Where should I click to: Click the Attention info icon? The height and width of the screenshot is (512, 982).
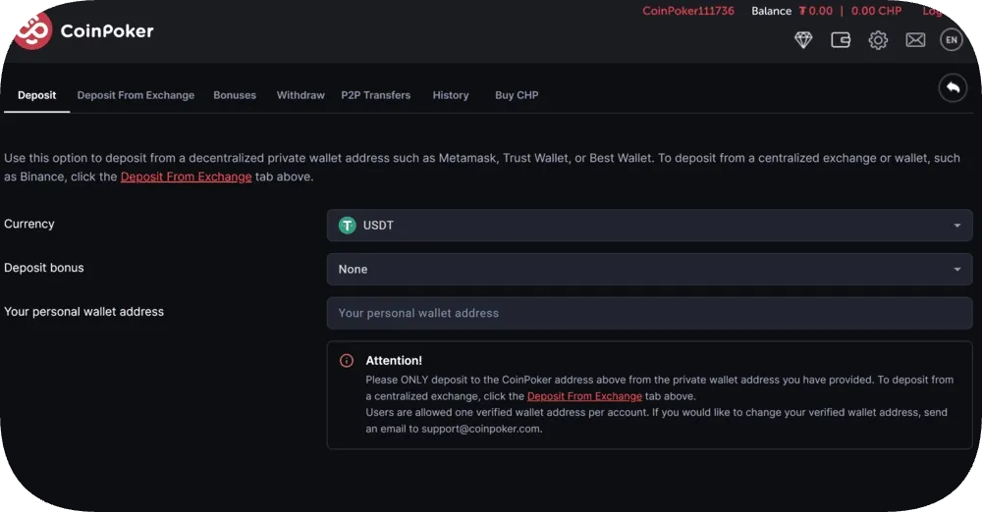[x=347, y=361]
